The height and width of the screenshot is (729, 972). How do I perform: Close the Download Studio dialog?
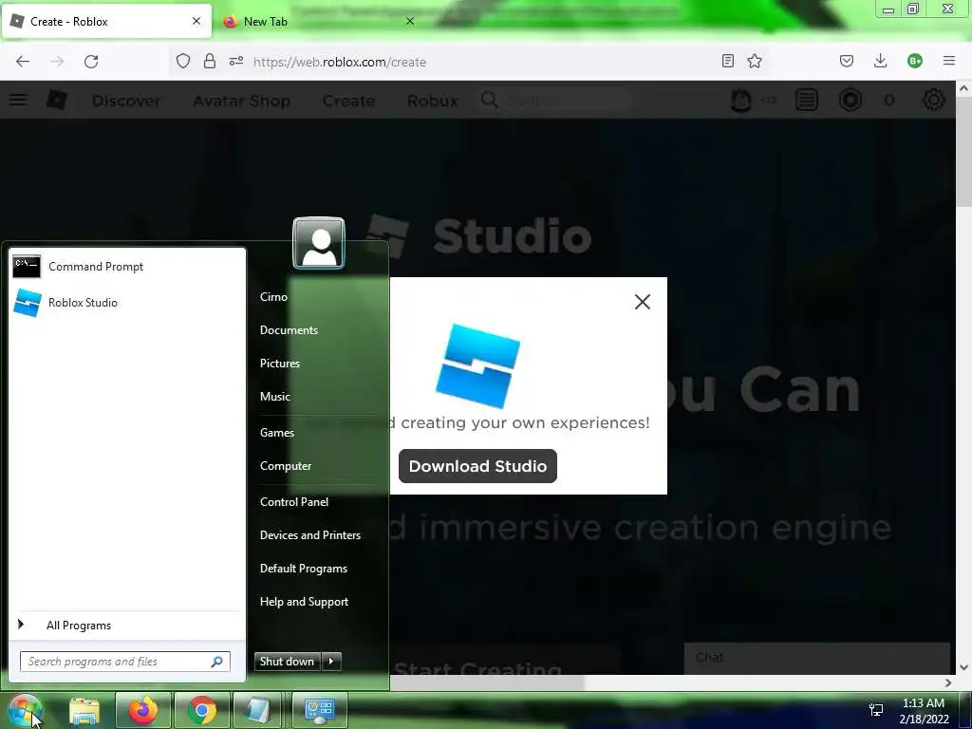point(643,302)
